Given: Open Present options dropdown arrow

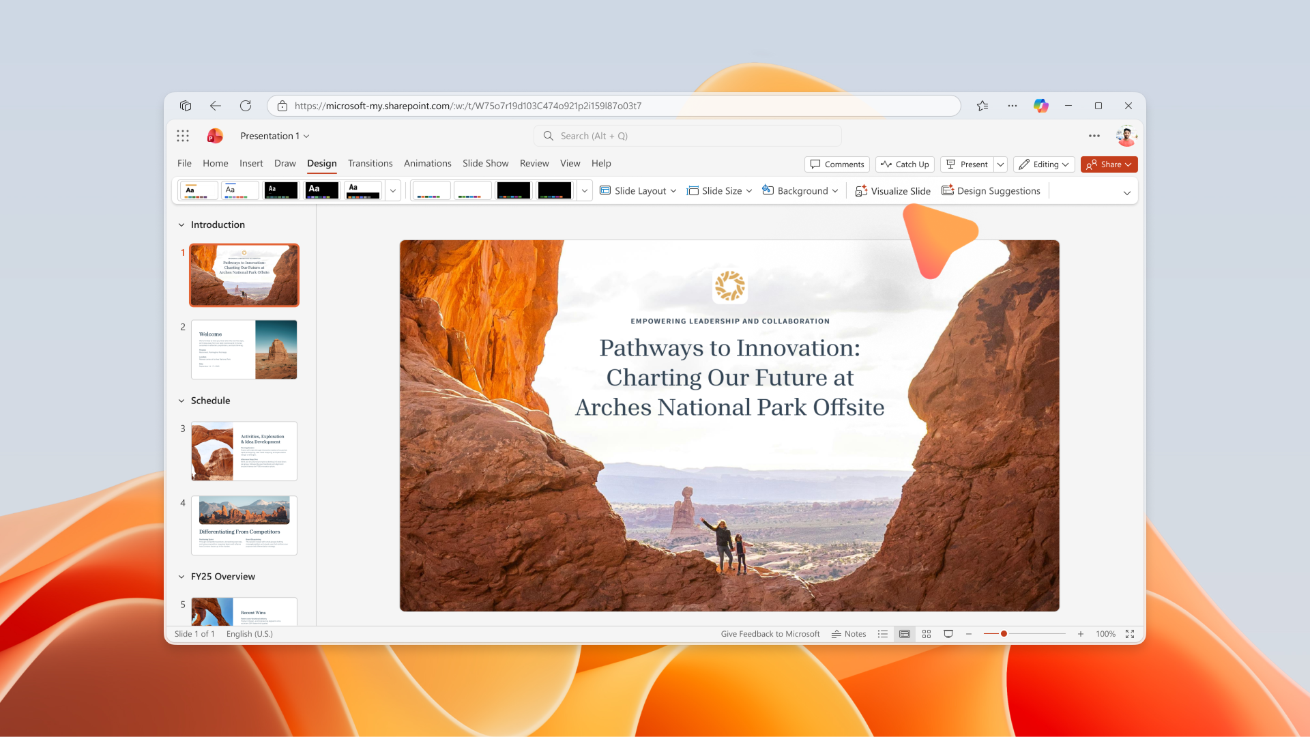Looking at the screenshot, I should click(1001, 164).
